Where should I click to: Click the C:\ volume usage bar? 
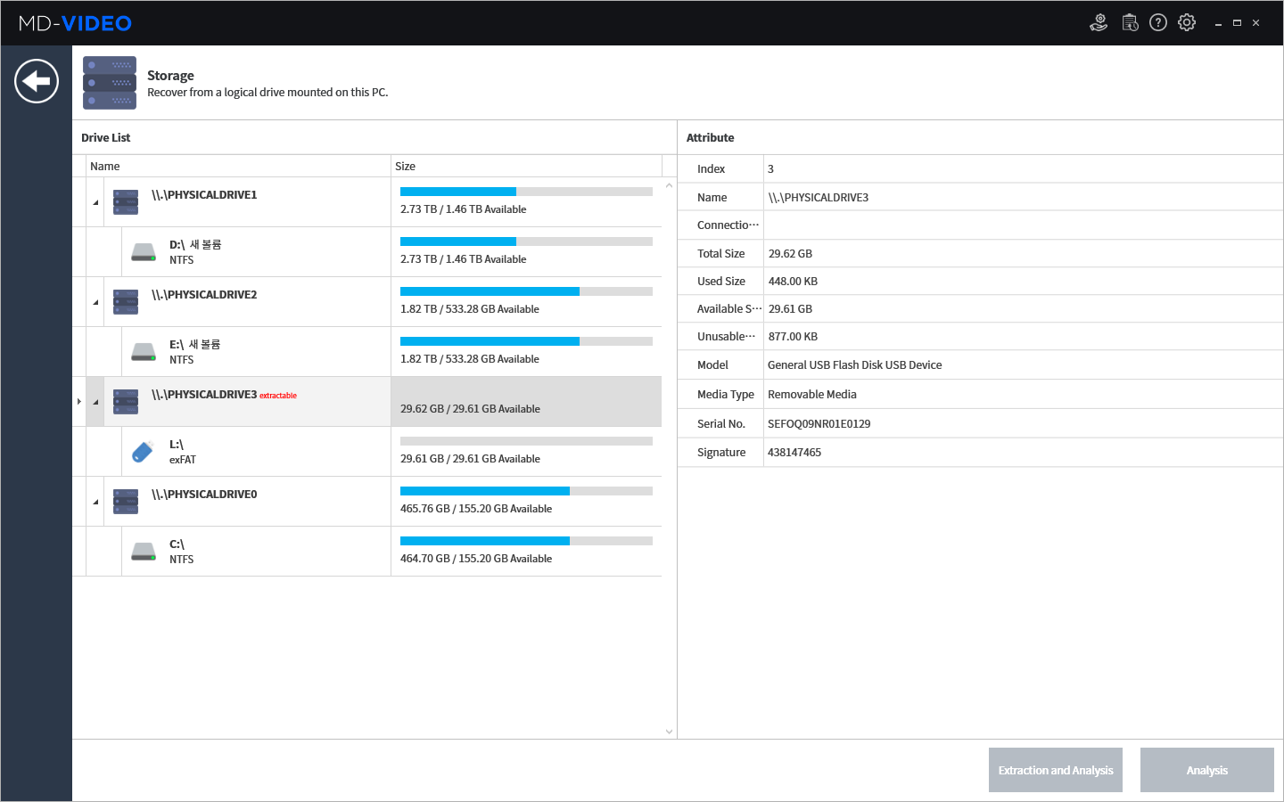point(526,541)
